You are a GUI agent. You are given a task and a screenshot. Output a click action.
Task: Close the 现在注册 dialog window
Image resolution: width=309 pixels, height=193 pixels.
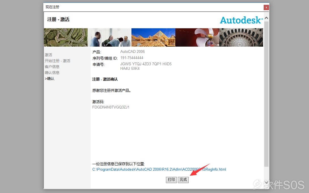click(x=266, y=7)
